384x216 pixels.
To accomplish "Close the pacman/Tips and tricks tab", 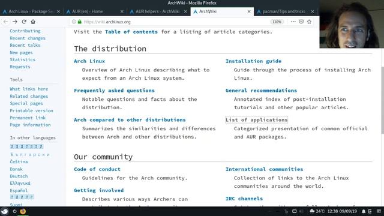I will (313, 11).
